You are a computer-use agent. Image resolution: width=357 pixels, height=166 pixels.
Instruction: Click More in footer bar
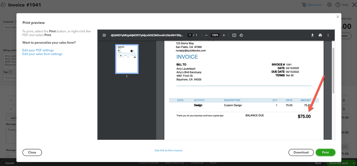[213, 163]
